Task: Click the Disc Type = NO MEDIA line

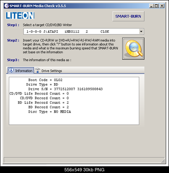Action: 50,112
